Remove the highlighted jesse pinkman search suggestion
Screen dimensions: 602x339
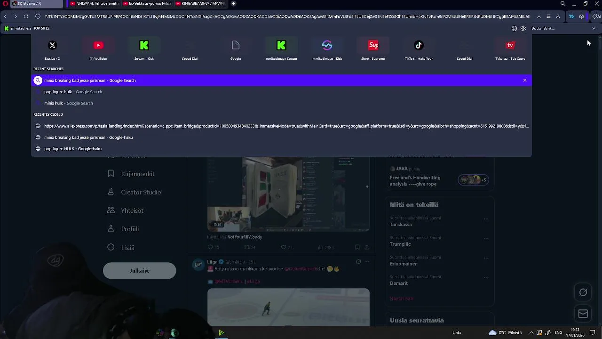click(x=525, y=81)
